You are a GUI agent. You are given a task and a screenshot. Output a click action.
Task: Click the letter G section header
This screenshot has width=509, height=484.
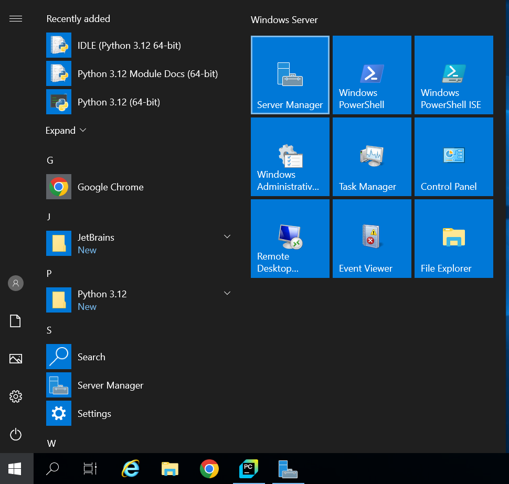(50, 160)
